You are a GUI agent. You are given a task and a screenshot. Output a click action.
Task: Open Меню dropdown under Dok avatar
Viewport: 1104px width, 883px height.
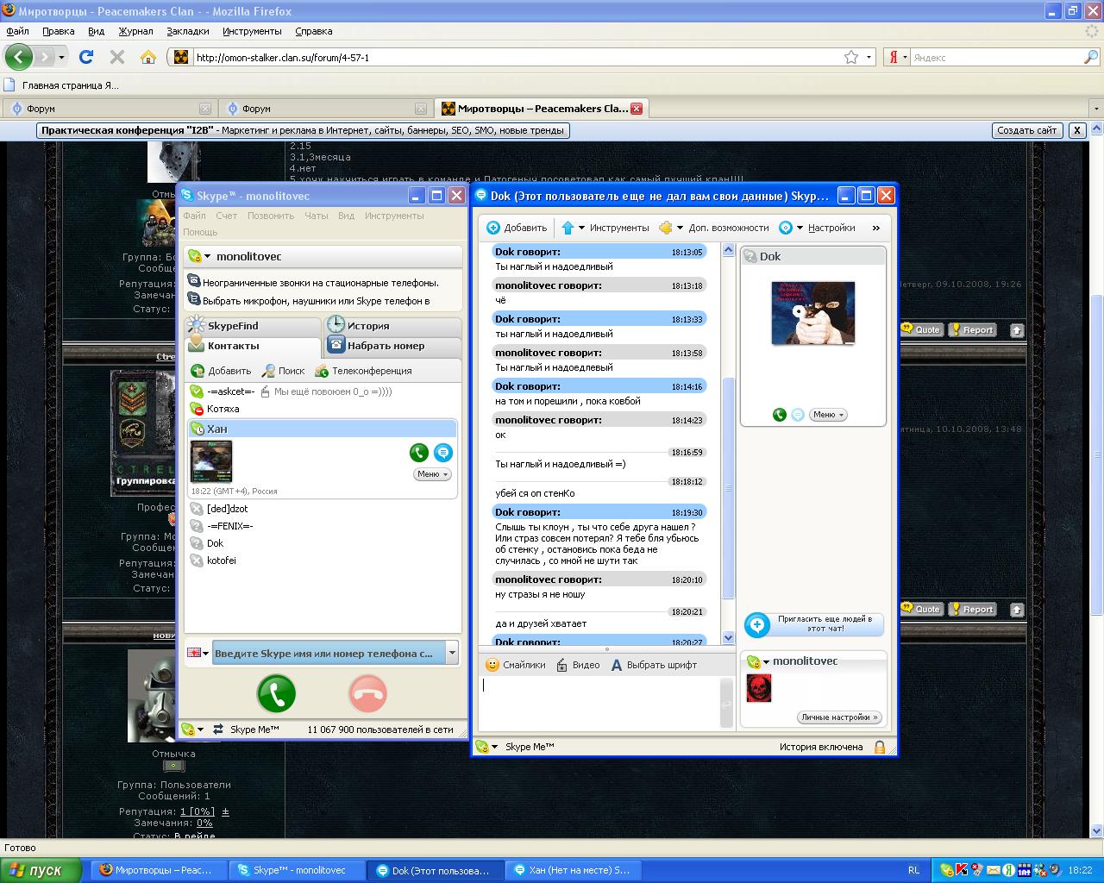coord(828,415)
